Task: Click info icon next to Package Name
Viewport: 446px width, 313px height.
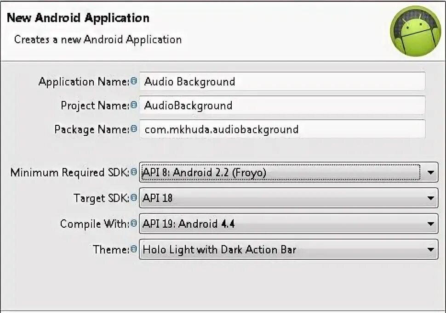Action: (134, 129)
